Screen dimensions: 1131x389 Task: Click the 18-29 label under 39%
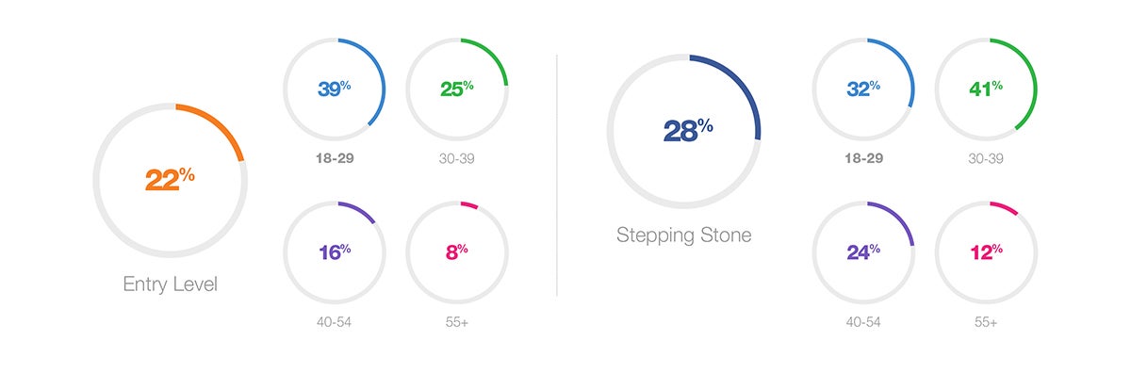pyautogui.click(x=335, y=158)
